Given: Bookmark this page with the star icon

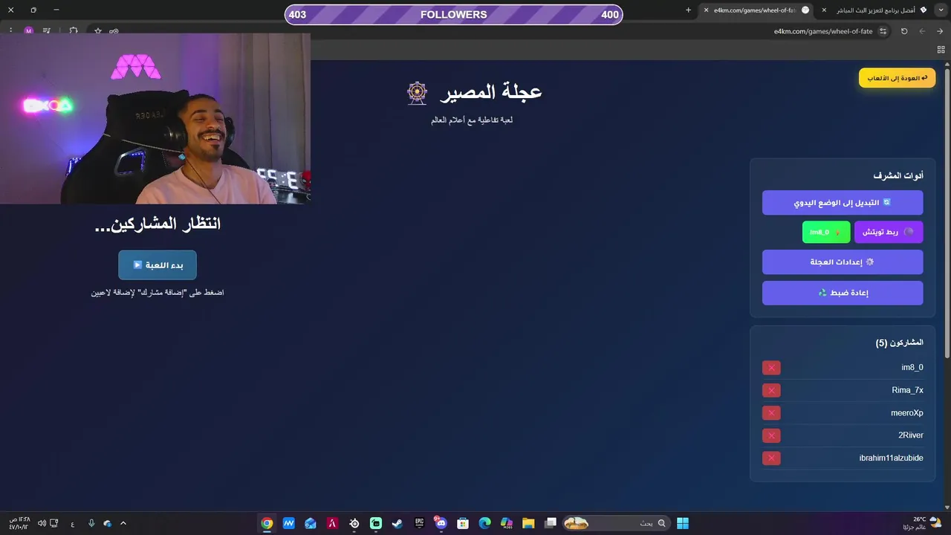Looking at the screenshot, I should 97,31.
